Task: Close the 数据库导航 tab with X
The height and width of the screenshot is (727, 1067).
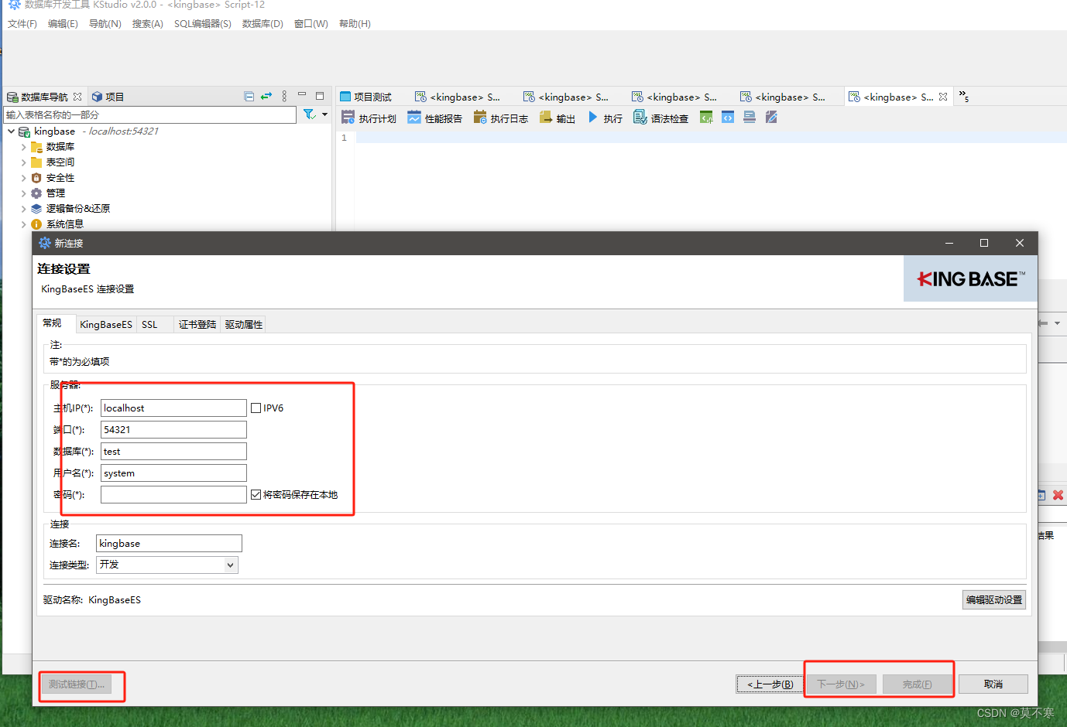Action: tap(77, 97)
